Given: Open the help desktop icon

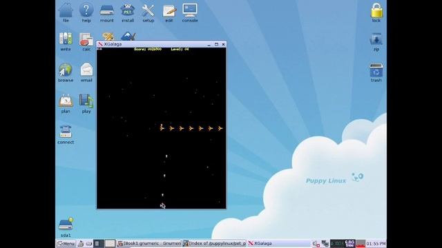Looking at the screenshot, I should coord(86,10).
